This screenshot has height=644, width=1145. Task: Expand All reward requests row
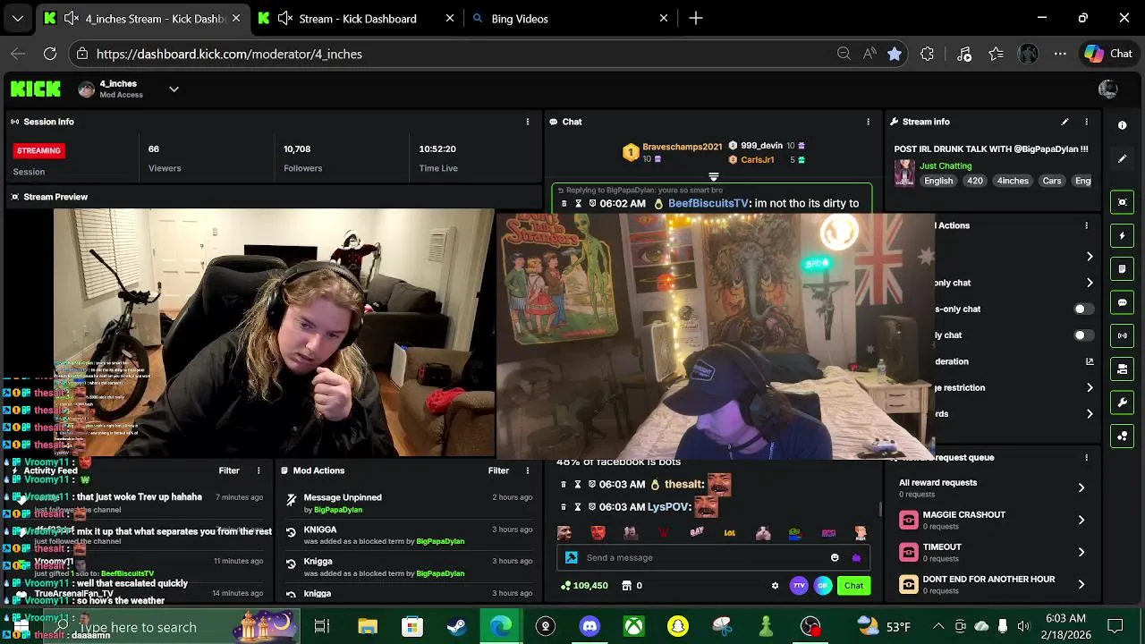(x=992, y=487)
